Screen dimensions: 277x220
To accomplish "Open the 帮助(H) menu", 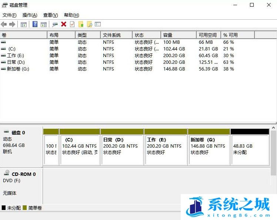I will [71, 15].
